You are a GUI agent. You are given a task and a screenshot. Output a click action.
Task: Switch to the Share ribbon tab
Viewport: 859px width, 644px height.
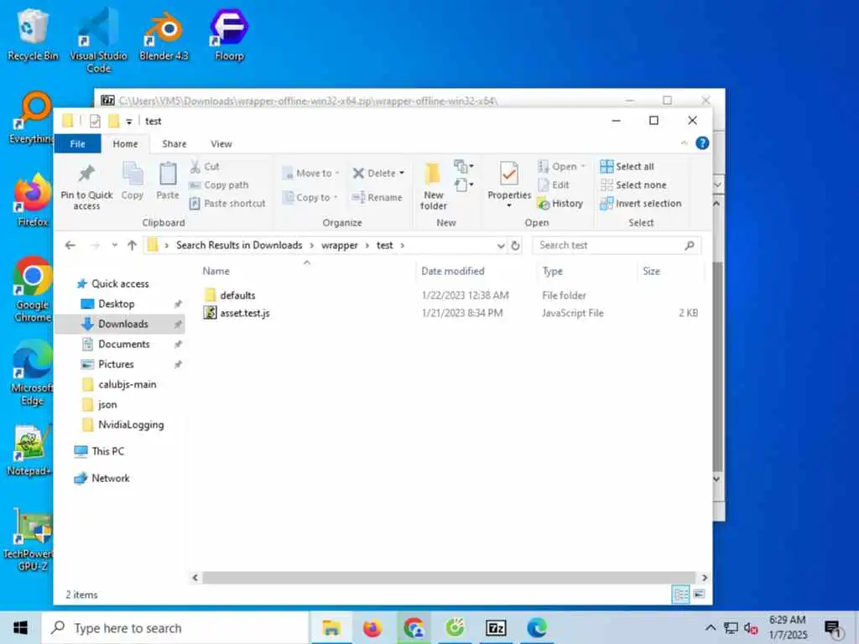tap(174, 144)
